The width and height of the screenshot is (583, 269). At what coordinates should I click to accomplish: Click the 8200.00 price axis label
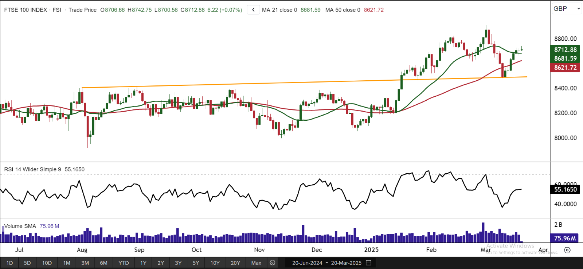(566, 113)
